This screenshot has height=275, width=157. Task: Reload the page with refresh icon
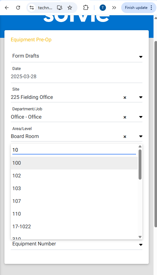18,8
